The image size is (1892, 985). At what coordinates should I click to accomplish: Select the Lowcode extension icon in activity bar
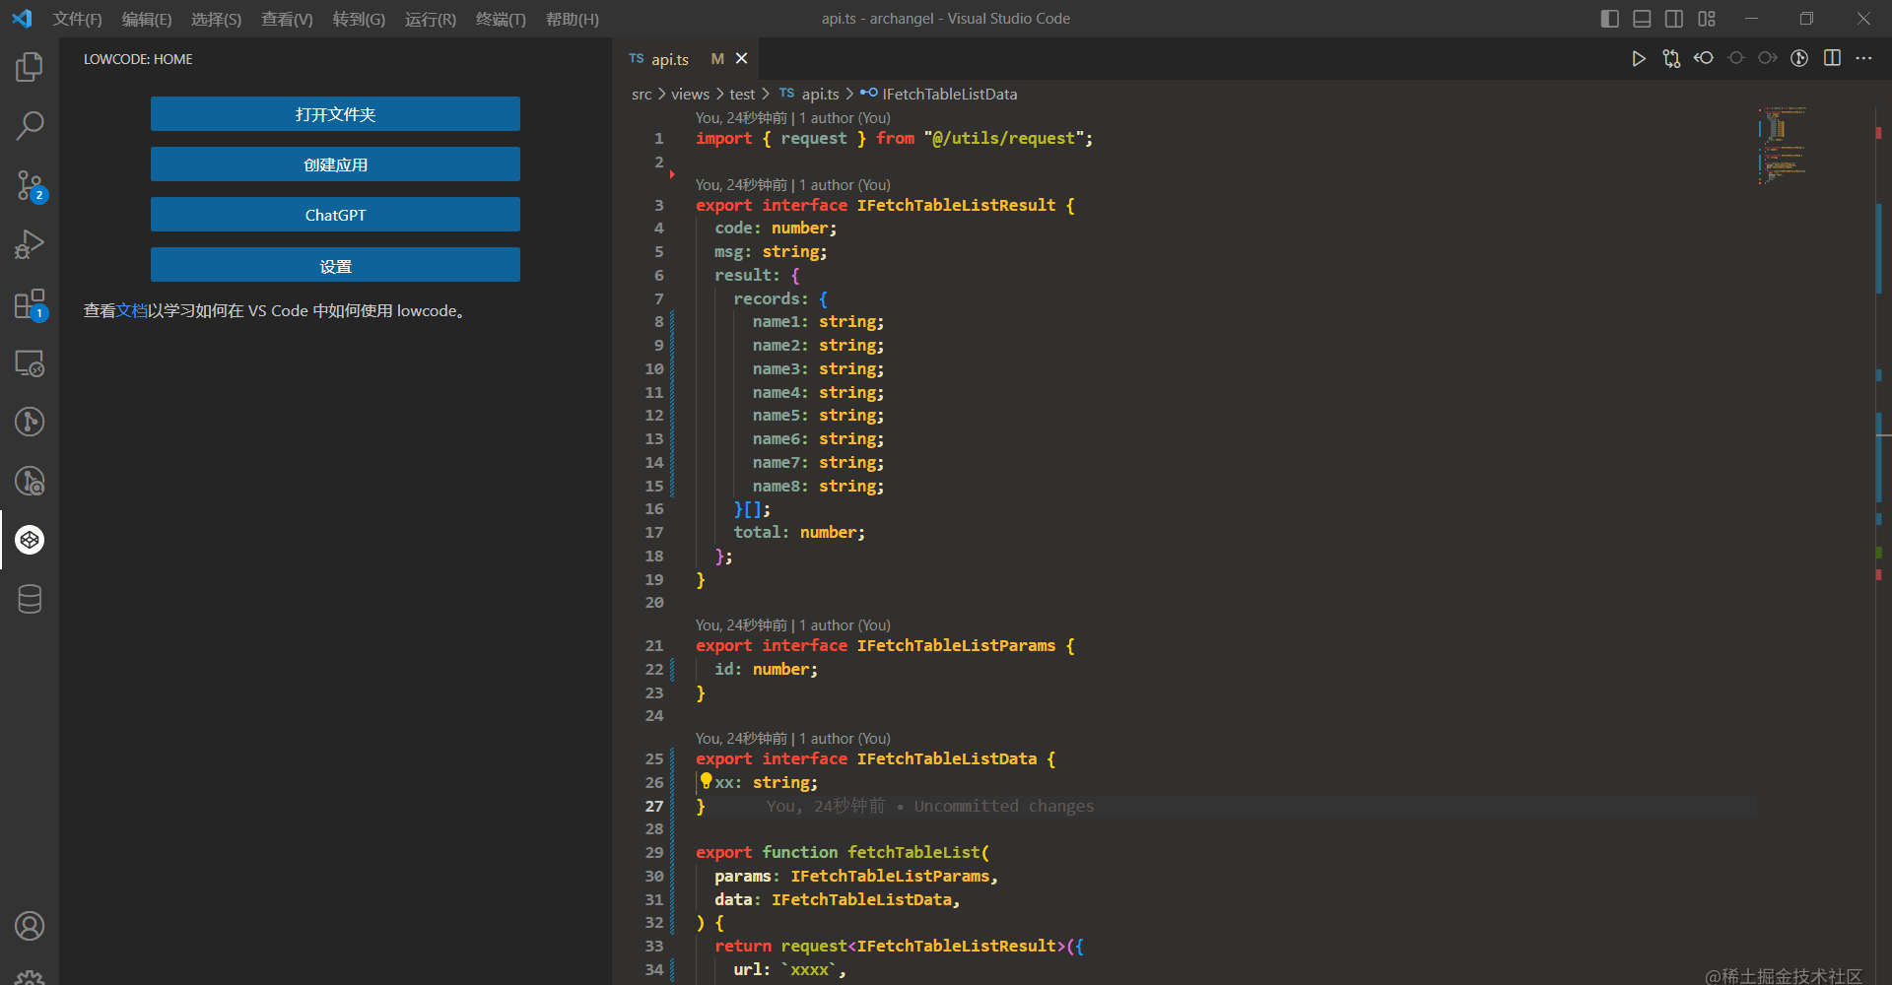tap(30, 540)
